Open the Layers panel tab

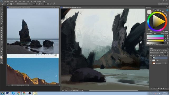click(x=151, y=48)
